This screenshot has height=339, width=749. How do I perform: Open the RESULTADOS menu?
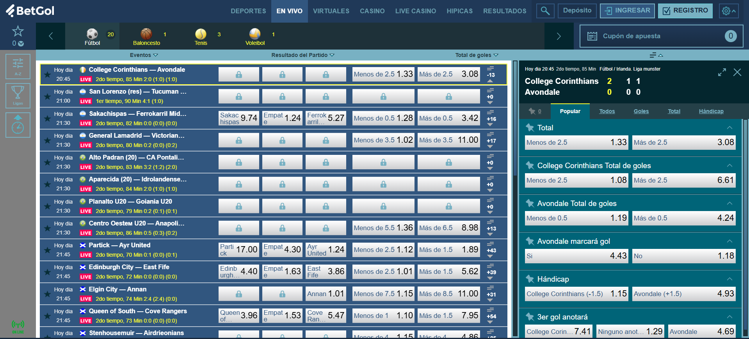[x=505, y=11]
